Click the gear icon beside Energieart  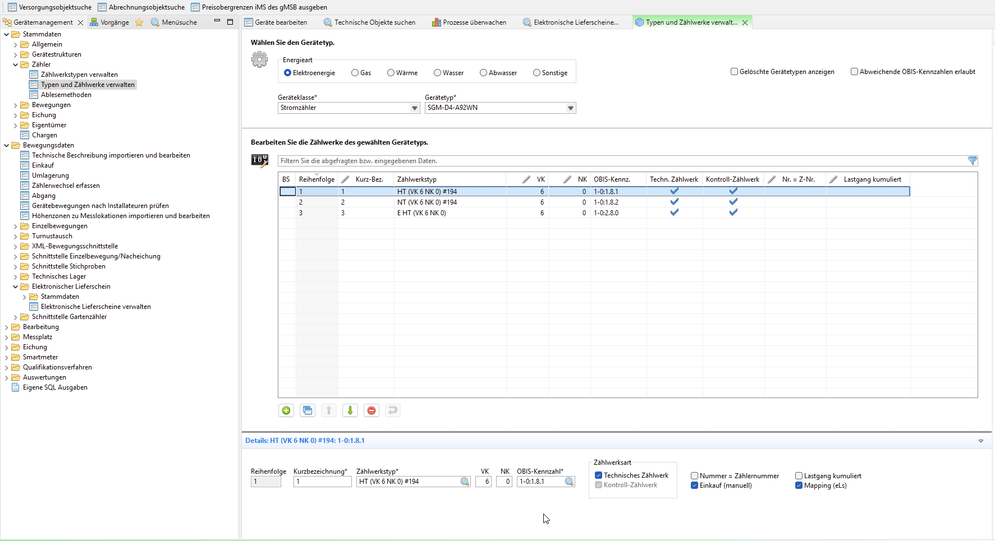[259, 59]
